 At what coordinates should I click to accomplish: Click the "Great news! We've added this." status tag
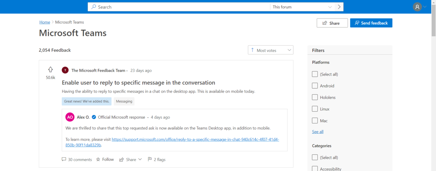point(86,101)
